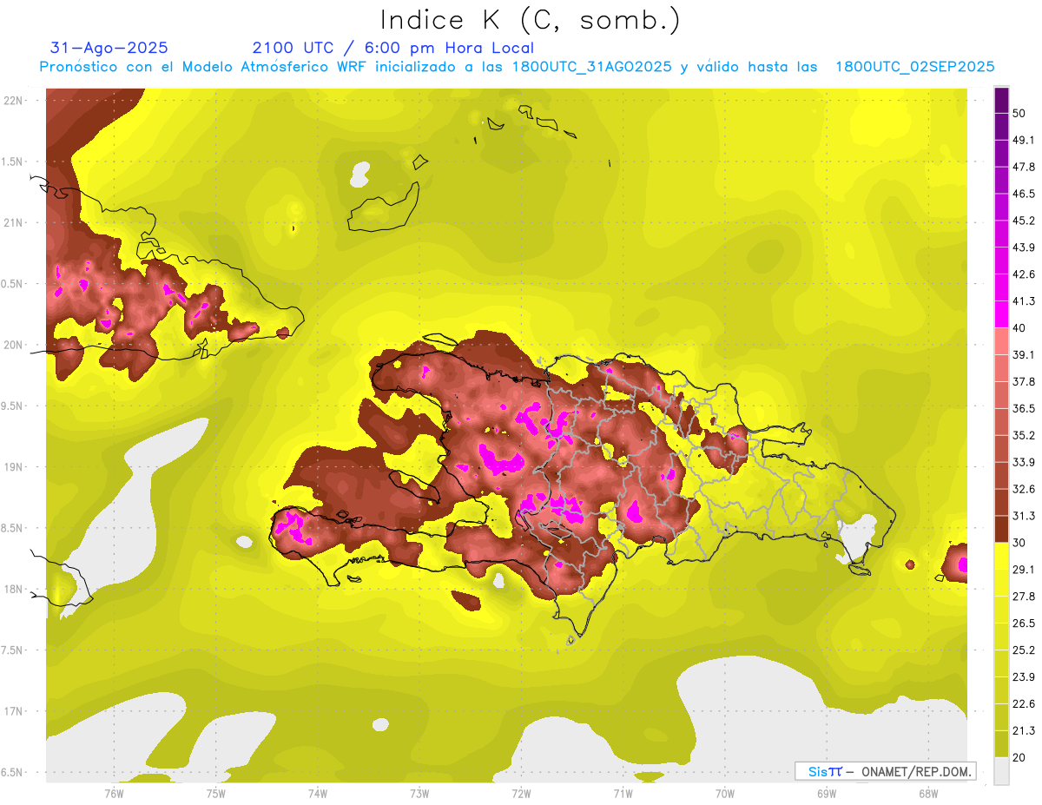Click the "SisTT - ONAMET/REP.DOM." credit label

click(886, 771)
